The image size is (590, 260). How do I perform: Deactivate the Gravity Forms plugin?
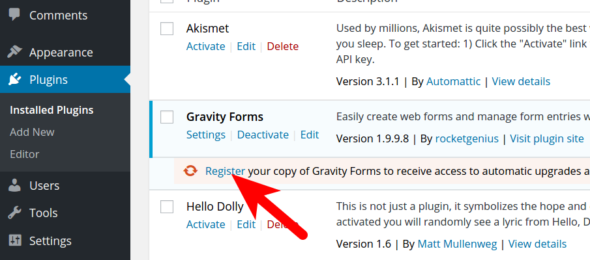pos(263,135)
